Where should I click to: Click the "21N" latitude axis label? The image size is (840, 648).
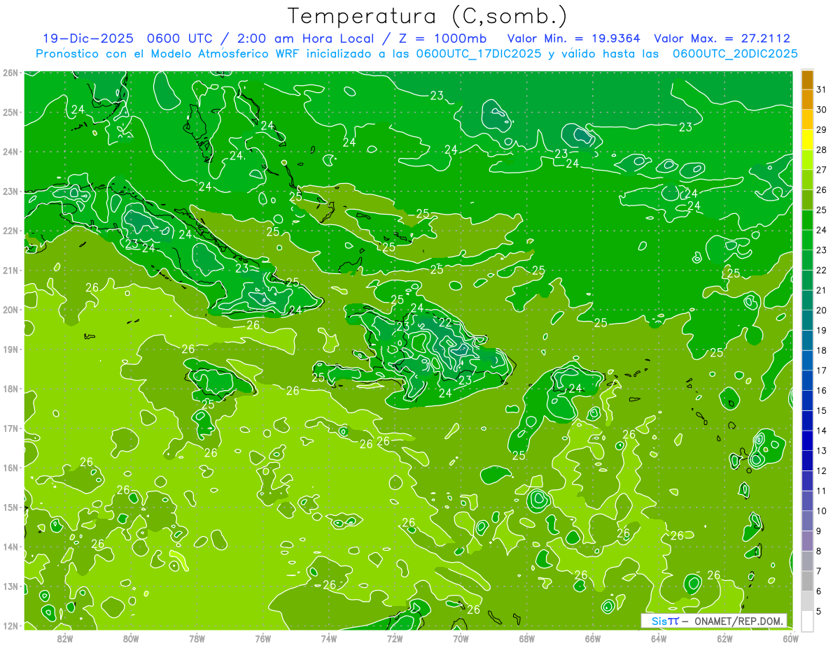[10, 271]
